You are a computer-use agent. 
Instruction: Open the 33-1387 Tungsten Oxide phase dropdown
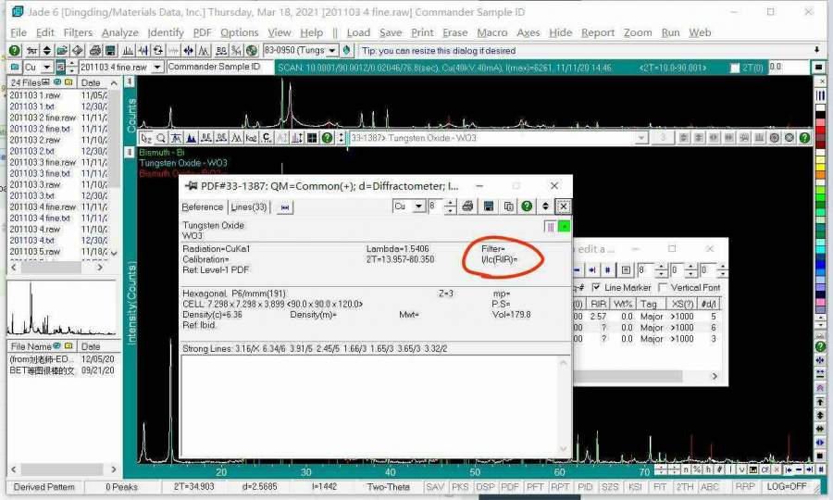(641, 138)
